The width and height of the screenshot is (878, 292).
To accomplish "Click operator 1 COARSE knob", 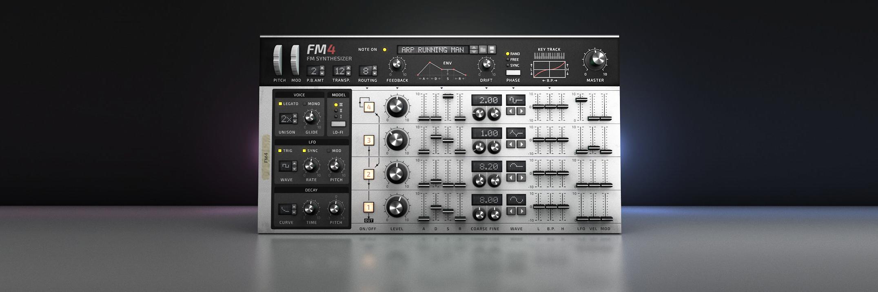I will [x=479, y=214].
